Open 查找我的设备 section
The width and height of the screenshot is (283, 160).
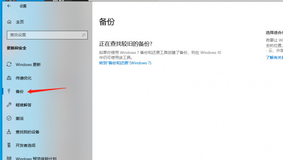coord(27,132)
